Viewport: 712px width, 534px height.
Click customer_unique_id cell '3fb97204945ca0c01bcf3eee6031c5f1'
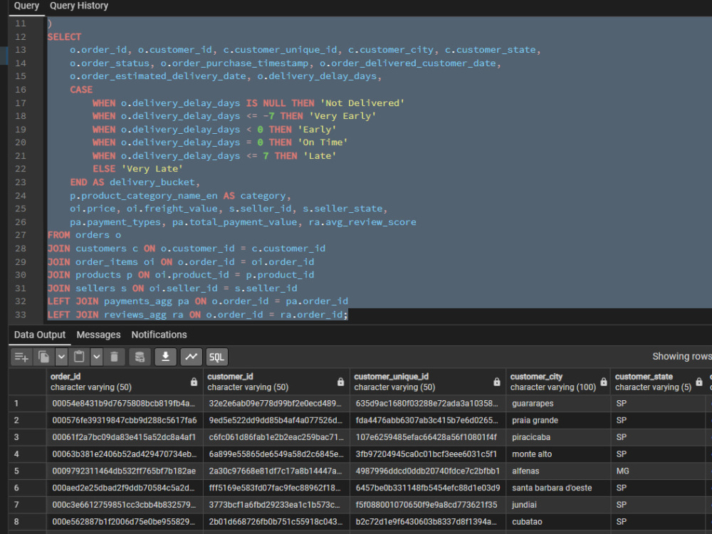428,454
